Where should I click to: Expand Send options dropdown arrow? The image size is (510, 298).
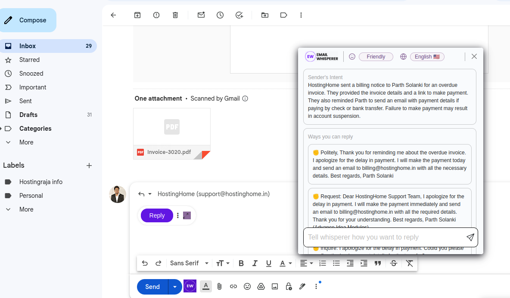[x=175, y=286]
